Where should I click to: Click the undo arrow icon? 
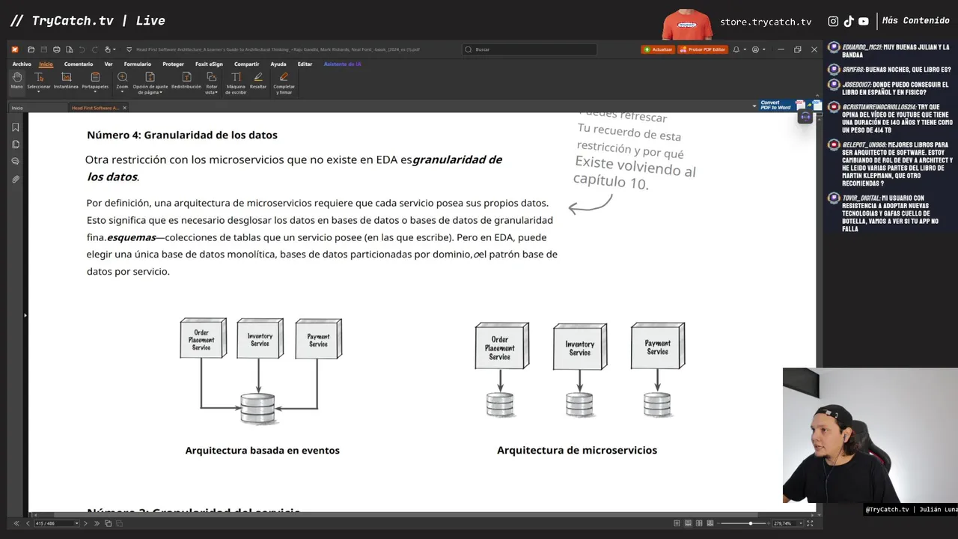tap(82, 49)
